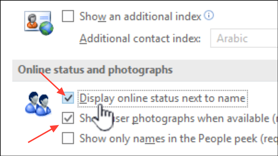This screenshot has height=156, width=278.
Task: Enable "Show only names in the People peek" checkbox
Action: 68,139
